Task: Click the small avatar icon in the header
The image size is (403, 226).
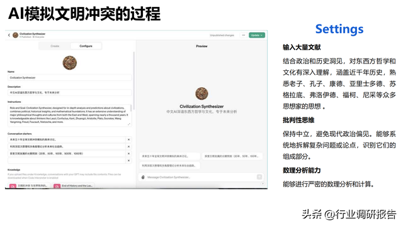Action: click(x=15, y=35)
